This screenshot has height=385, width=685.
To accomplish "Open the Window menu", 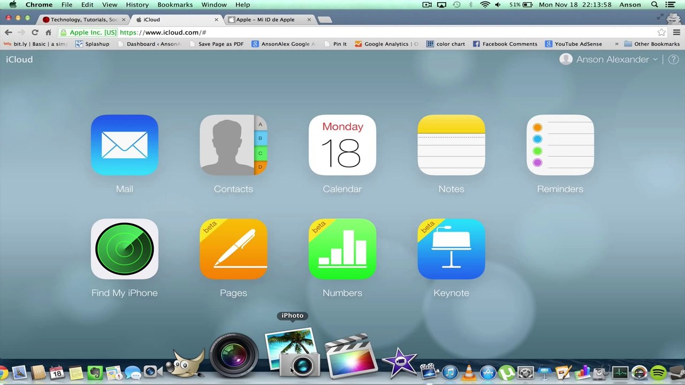I will tap(214, 5).
